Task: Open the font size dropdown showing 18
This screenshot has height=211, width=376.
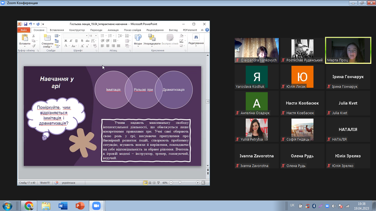Action: [96, 36]
